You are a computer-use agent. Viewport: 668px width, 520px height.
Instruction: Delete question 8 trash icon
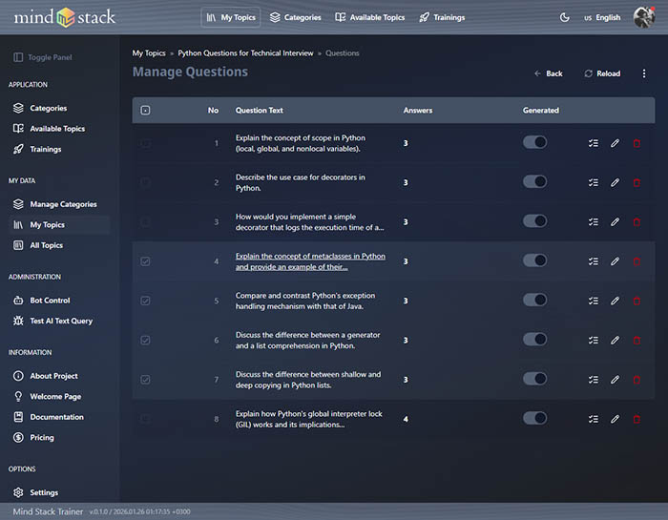(637, 419)
